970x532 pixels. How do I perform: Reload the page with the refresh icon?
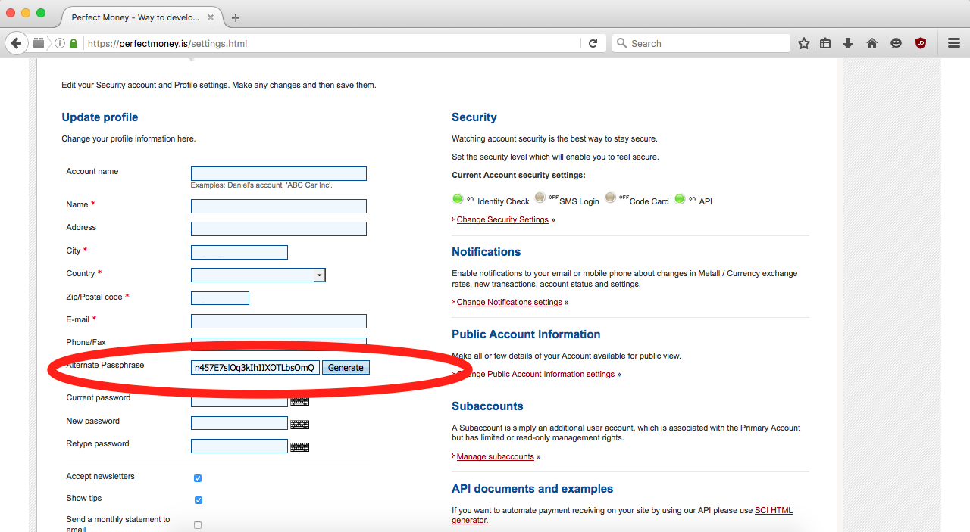[x=593, y=43]
